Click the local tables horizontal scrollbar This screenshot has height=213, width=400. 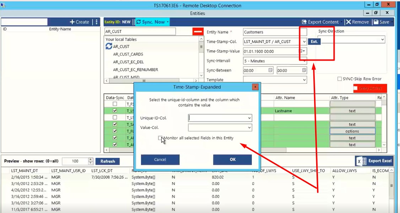(144, 81)
